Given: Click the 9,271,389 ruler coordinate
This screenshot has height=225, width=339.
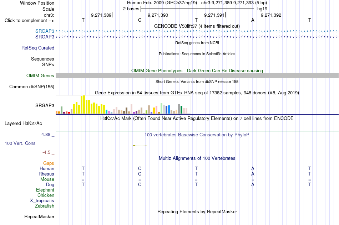Looking at the screenshot, I should pos(101,15).
